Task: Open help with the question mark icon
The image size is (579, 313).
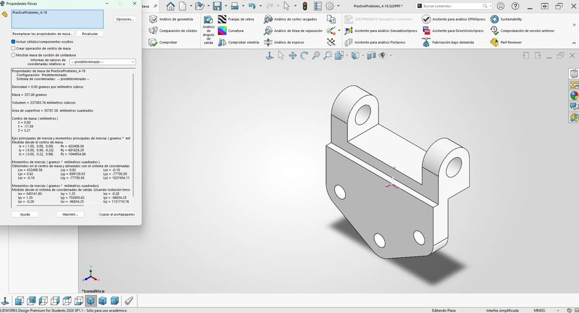Action: point(515,6)
